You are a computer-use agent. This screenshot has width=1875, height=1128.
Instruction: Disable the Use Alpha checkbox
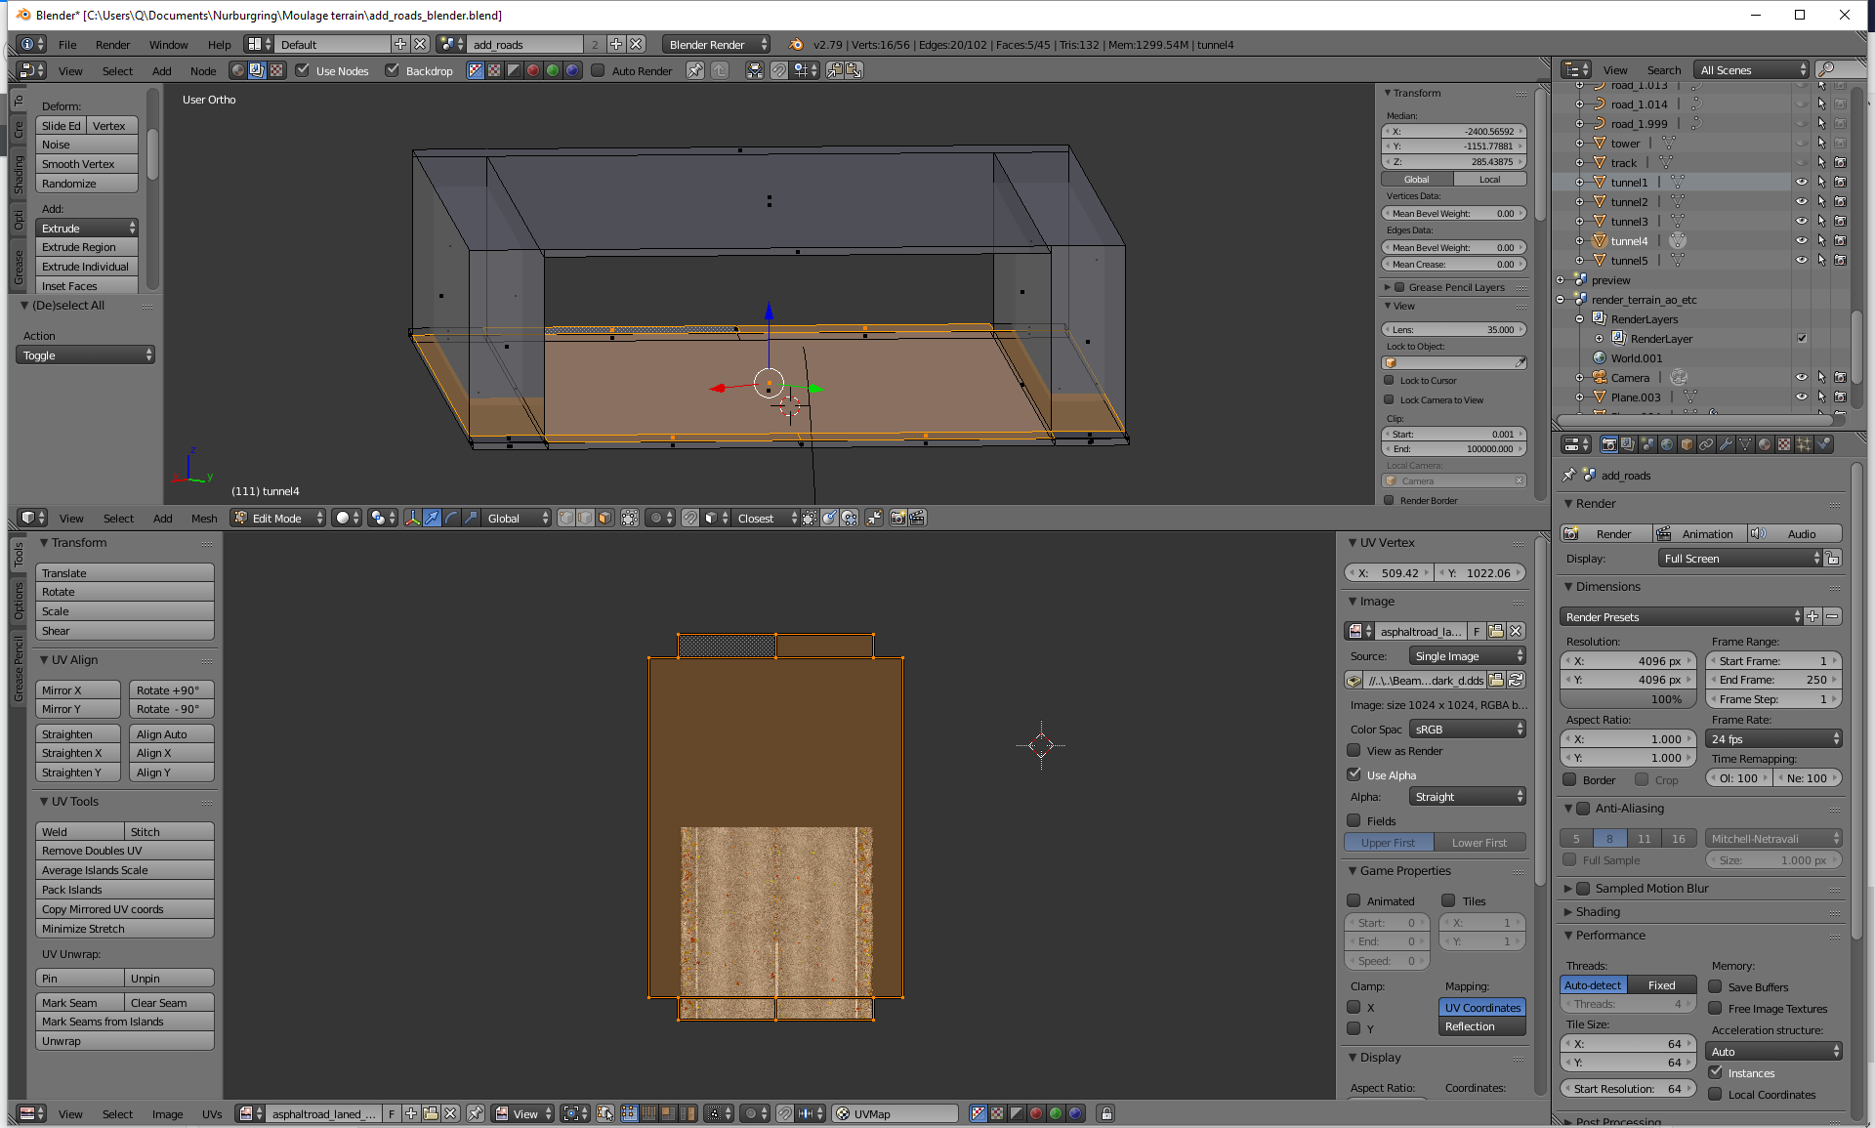[1354, 774]
